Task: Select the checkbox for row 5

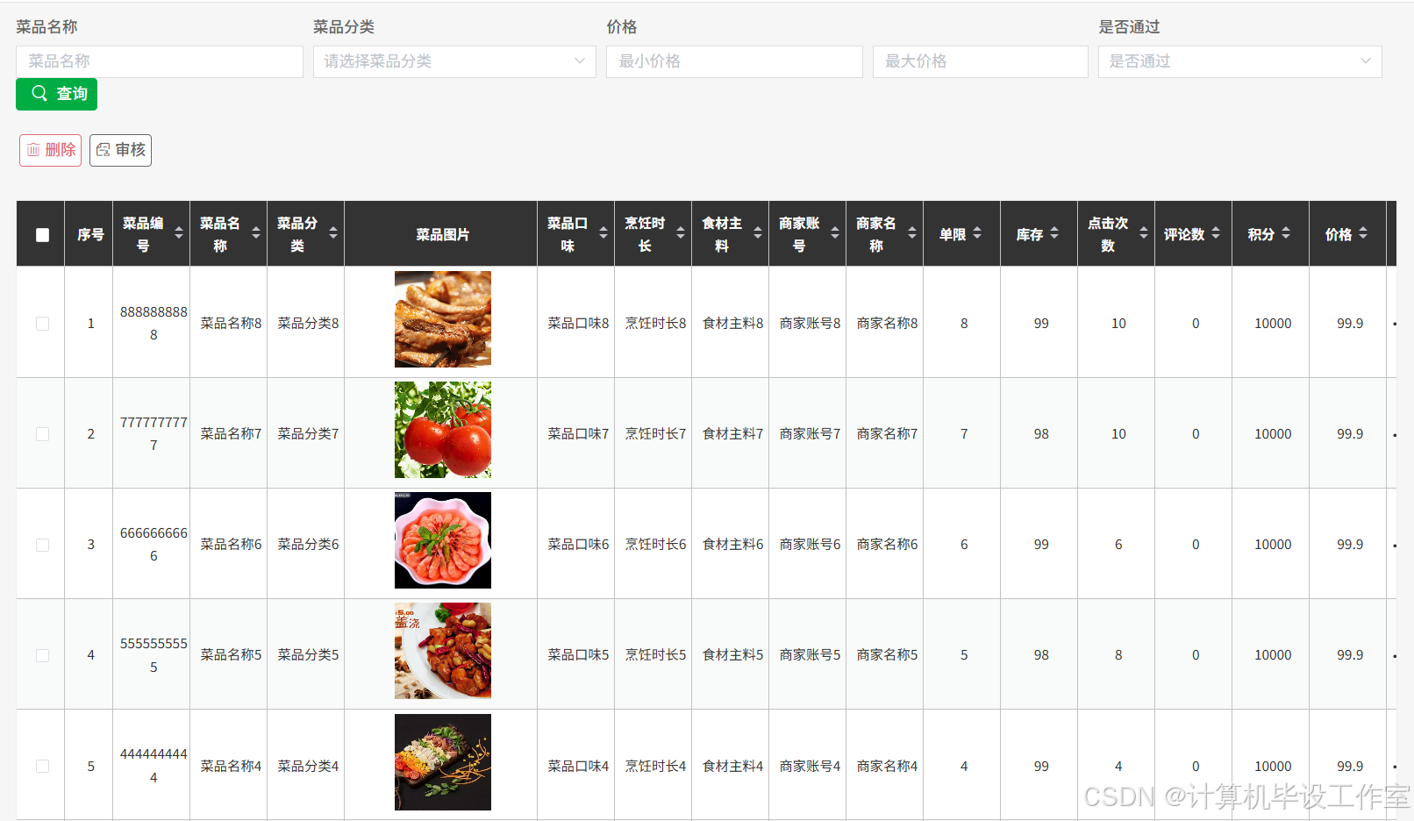Action: click(x=42, y=766)
